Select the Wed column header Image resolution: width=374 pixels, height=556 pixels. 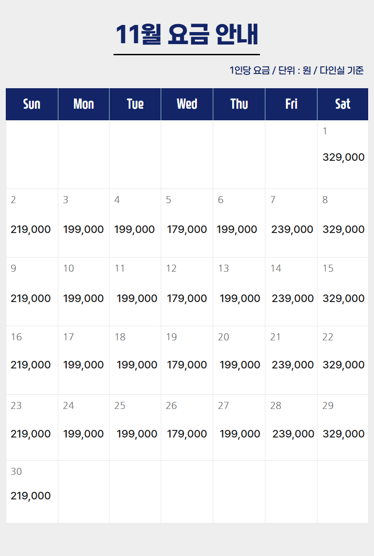[187, 104]
